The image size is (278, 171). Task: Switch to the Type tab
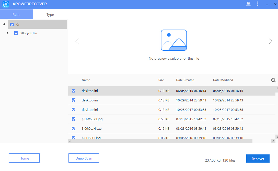[50, 15]
